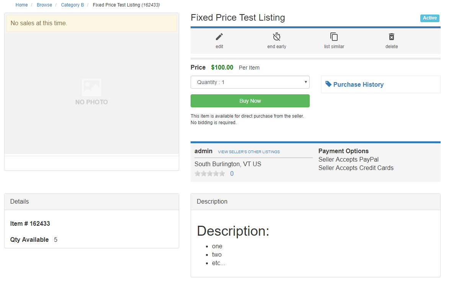This screenshot has width=454, height=288.
Task: Click the edit label text
Action: pyautogui.click(x=219, y=47)
